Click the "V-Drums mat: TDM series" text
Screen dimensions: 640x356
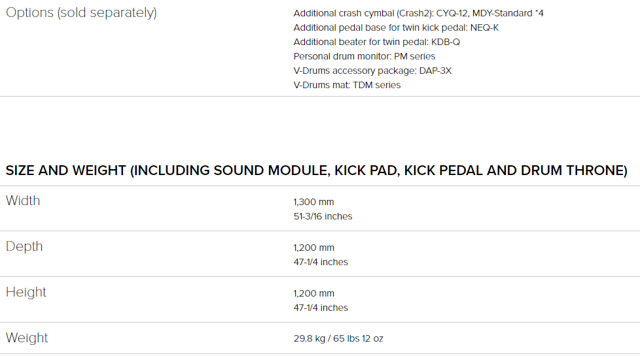point(347,85)
